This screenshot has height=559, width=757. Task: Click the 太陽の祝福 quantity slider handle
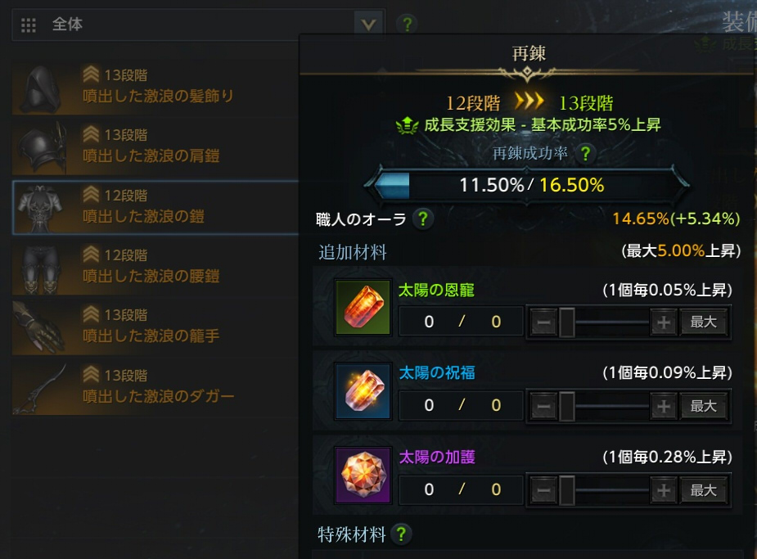coord(567,406)
